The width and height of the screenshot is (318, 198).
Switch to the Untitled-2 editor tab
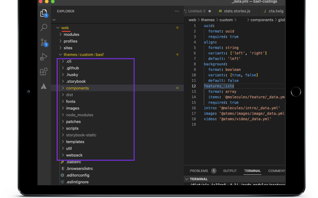[197, 11]
